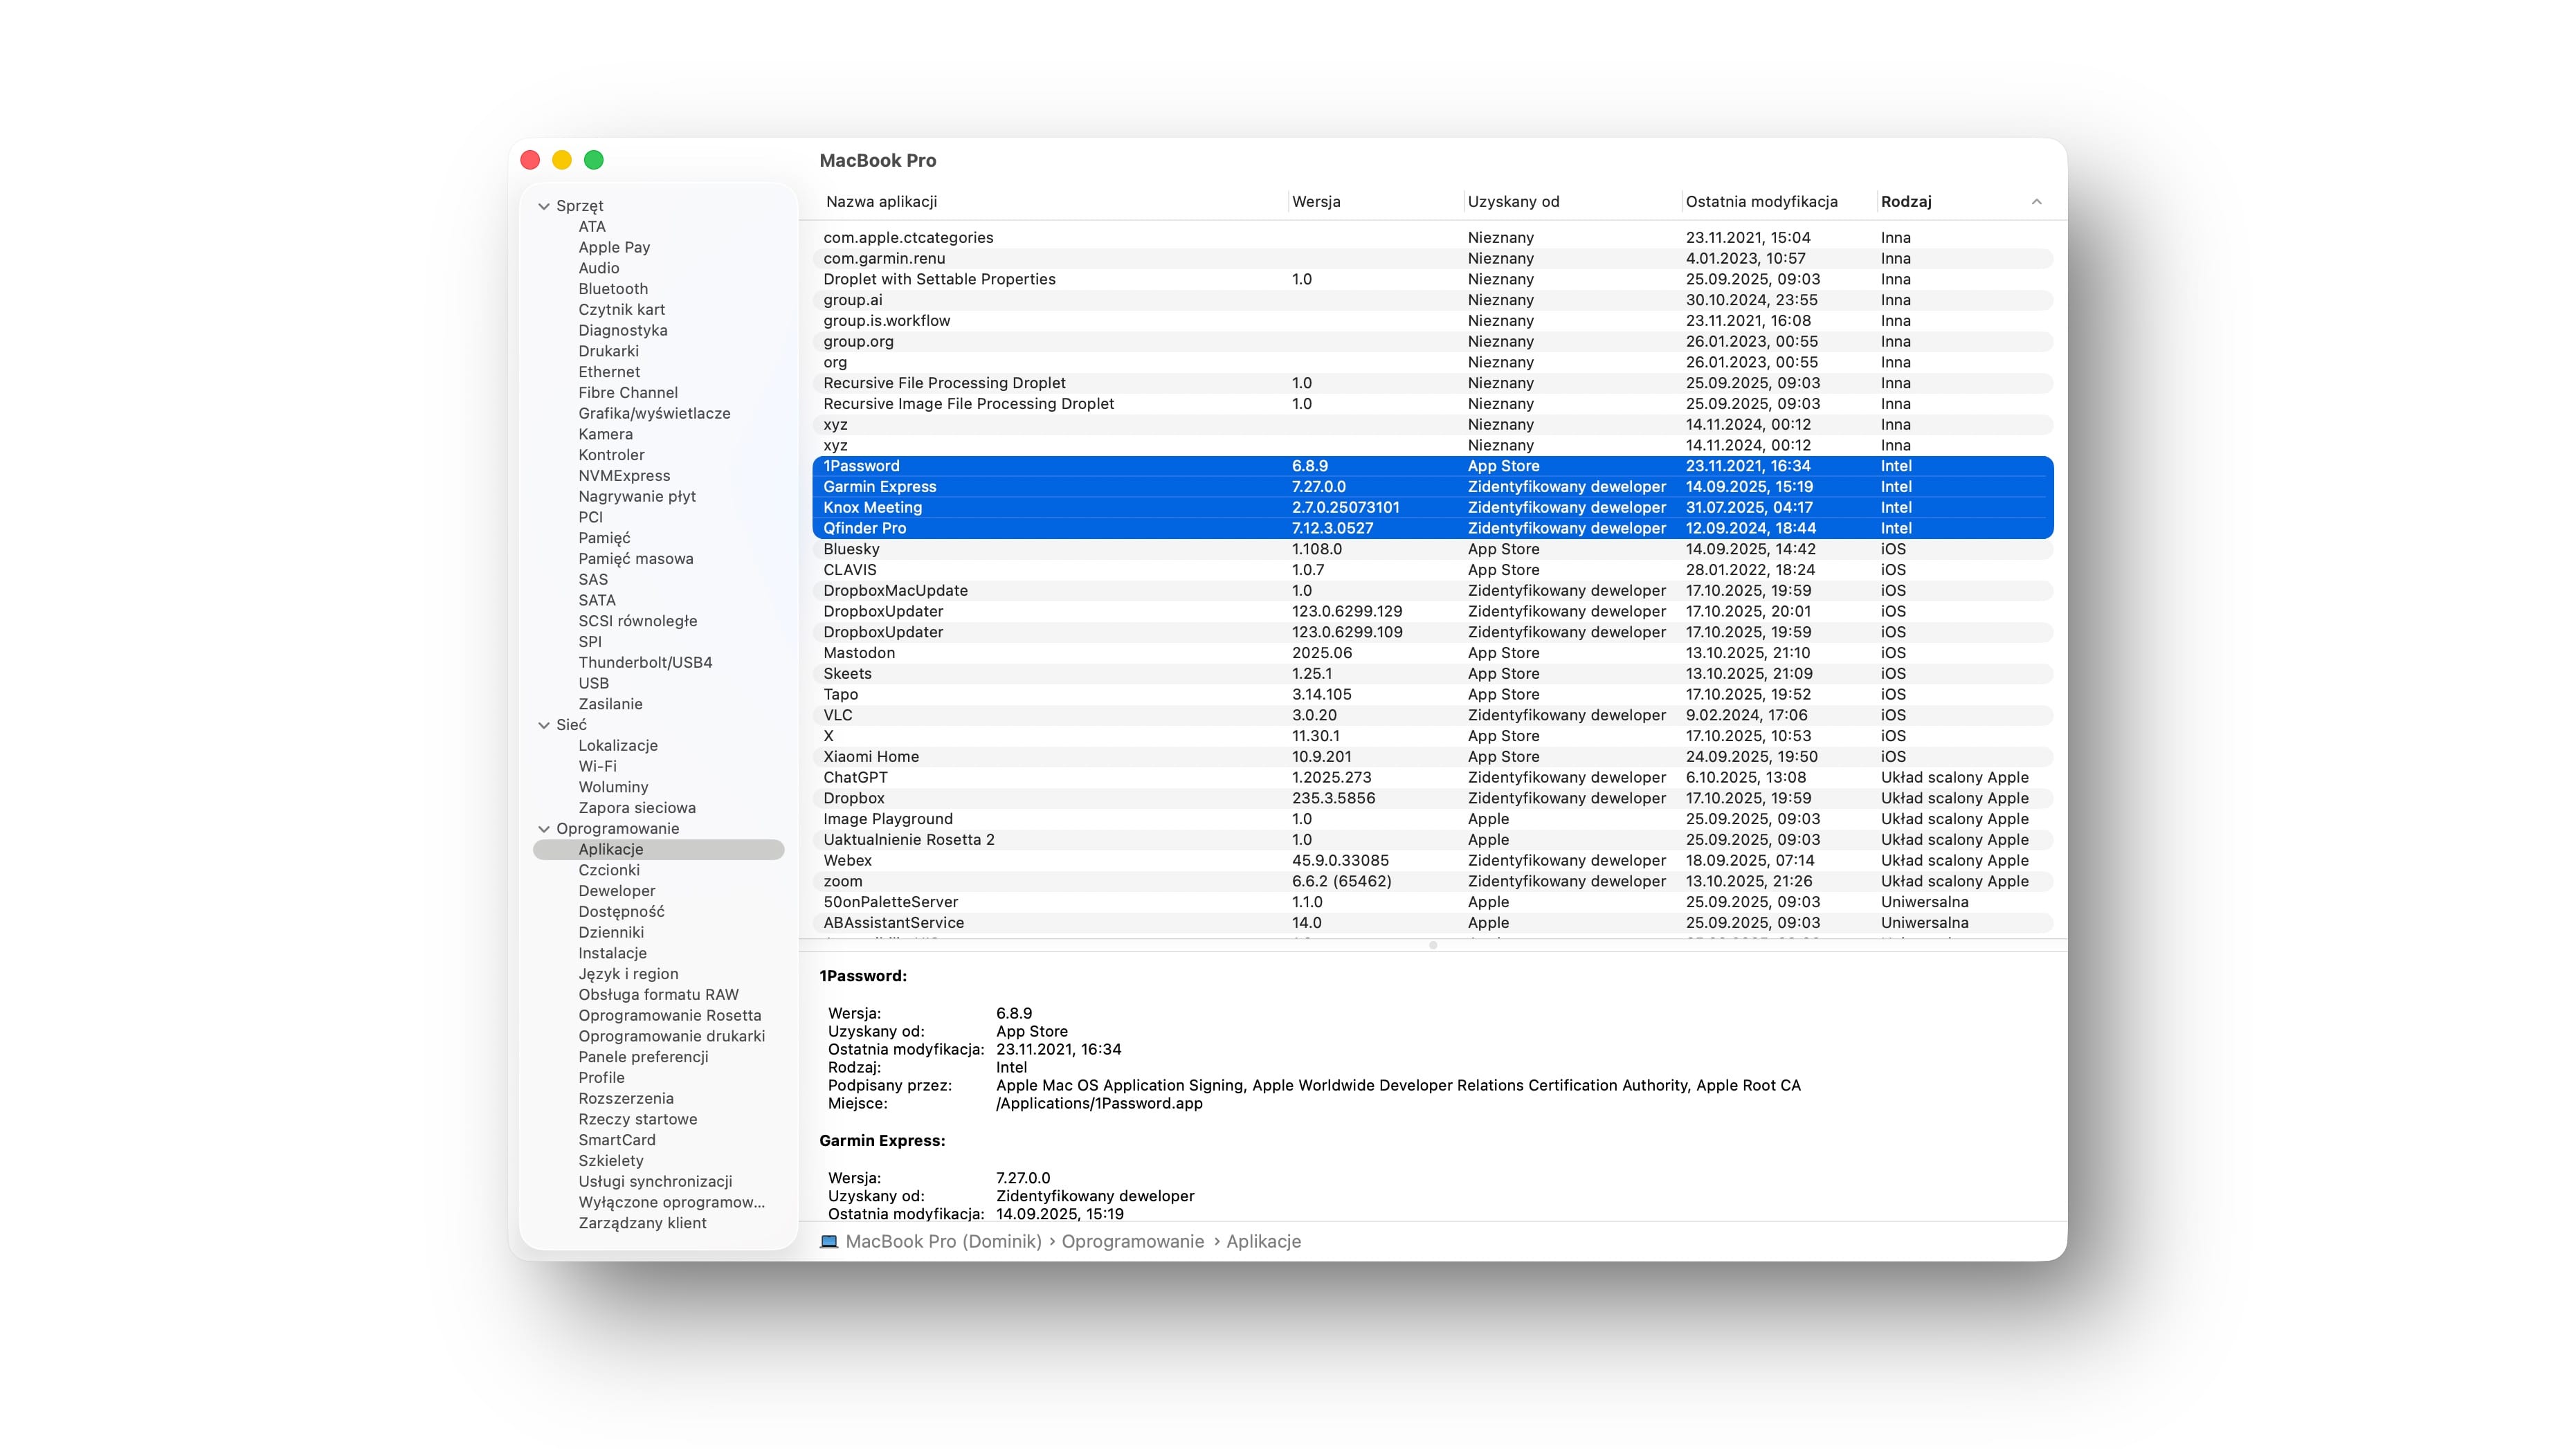Viewport: 2576px width, 1449px height.
Task: Grab the split divider handle dot
Action: click(x=1433, y=945)
